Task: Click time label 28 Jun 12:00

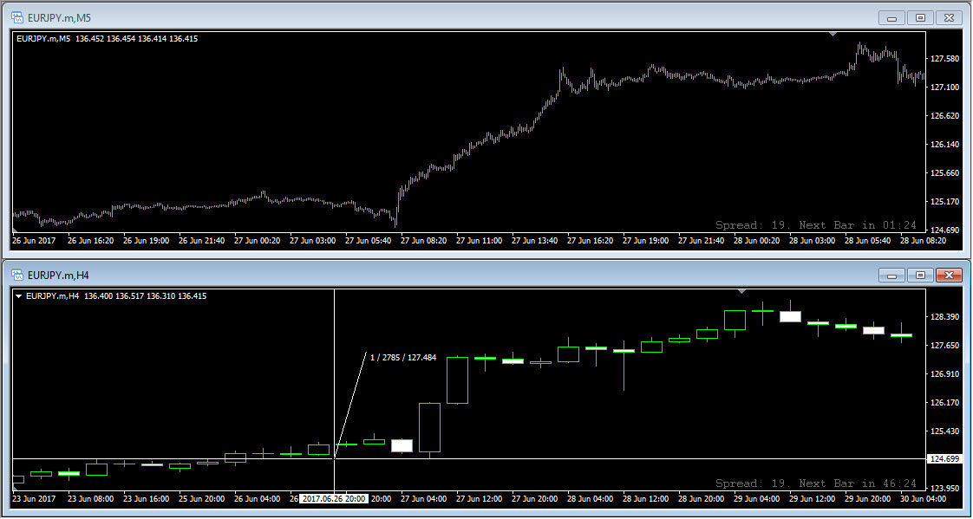Action: (x=646, y=498)
